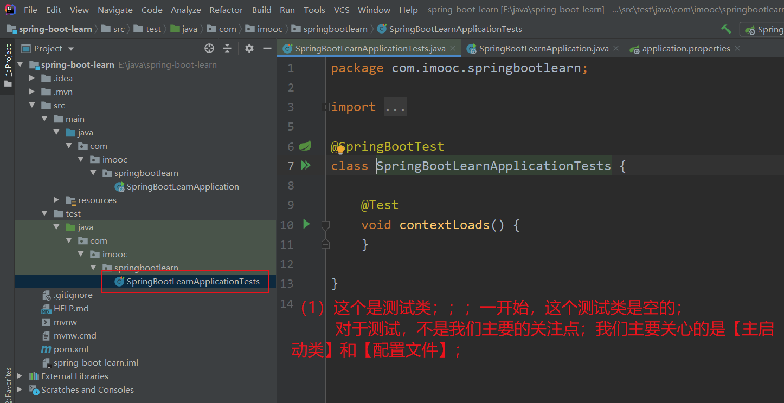Collapse the src folder in project tree
The width and height of the screenshot is (784, 403).
click(32, 105)
